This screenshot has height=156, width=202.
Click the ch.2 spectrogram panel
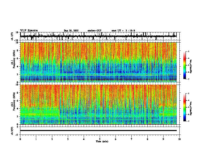click(x=98, y=105)
